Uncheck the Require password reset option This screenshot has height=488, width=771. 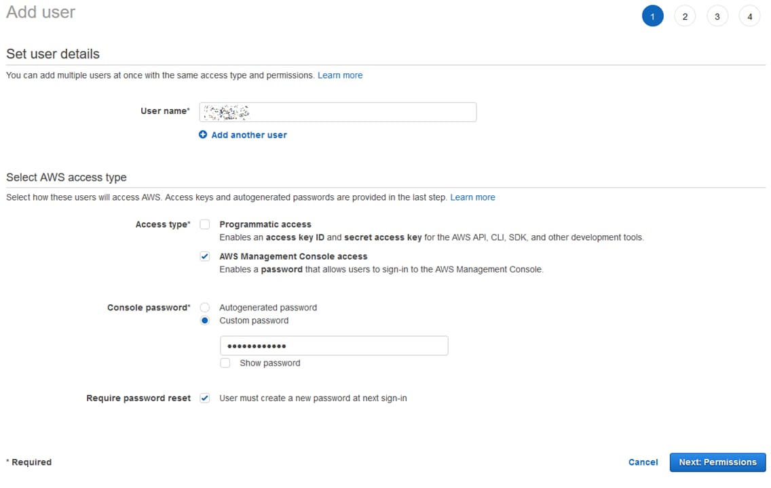[x=205, y=399]
